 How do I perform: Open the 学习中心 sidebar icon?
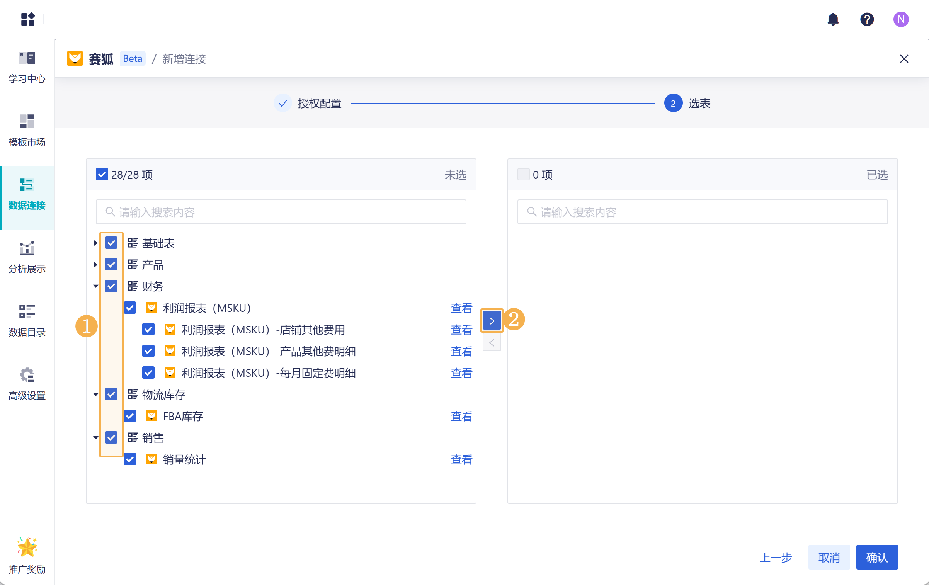click(27, 58)
